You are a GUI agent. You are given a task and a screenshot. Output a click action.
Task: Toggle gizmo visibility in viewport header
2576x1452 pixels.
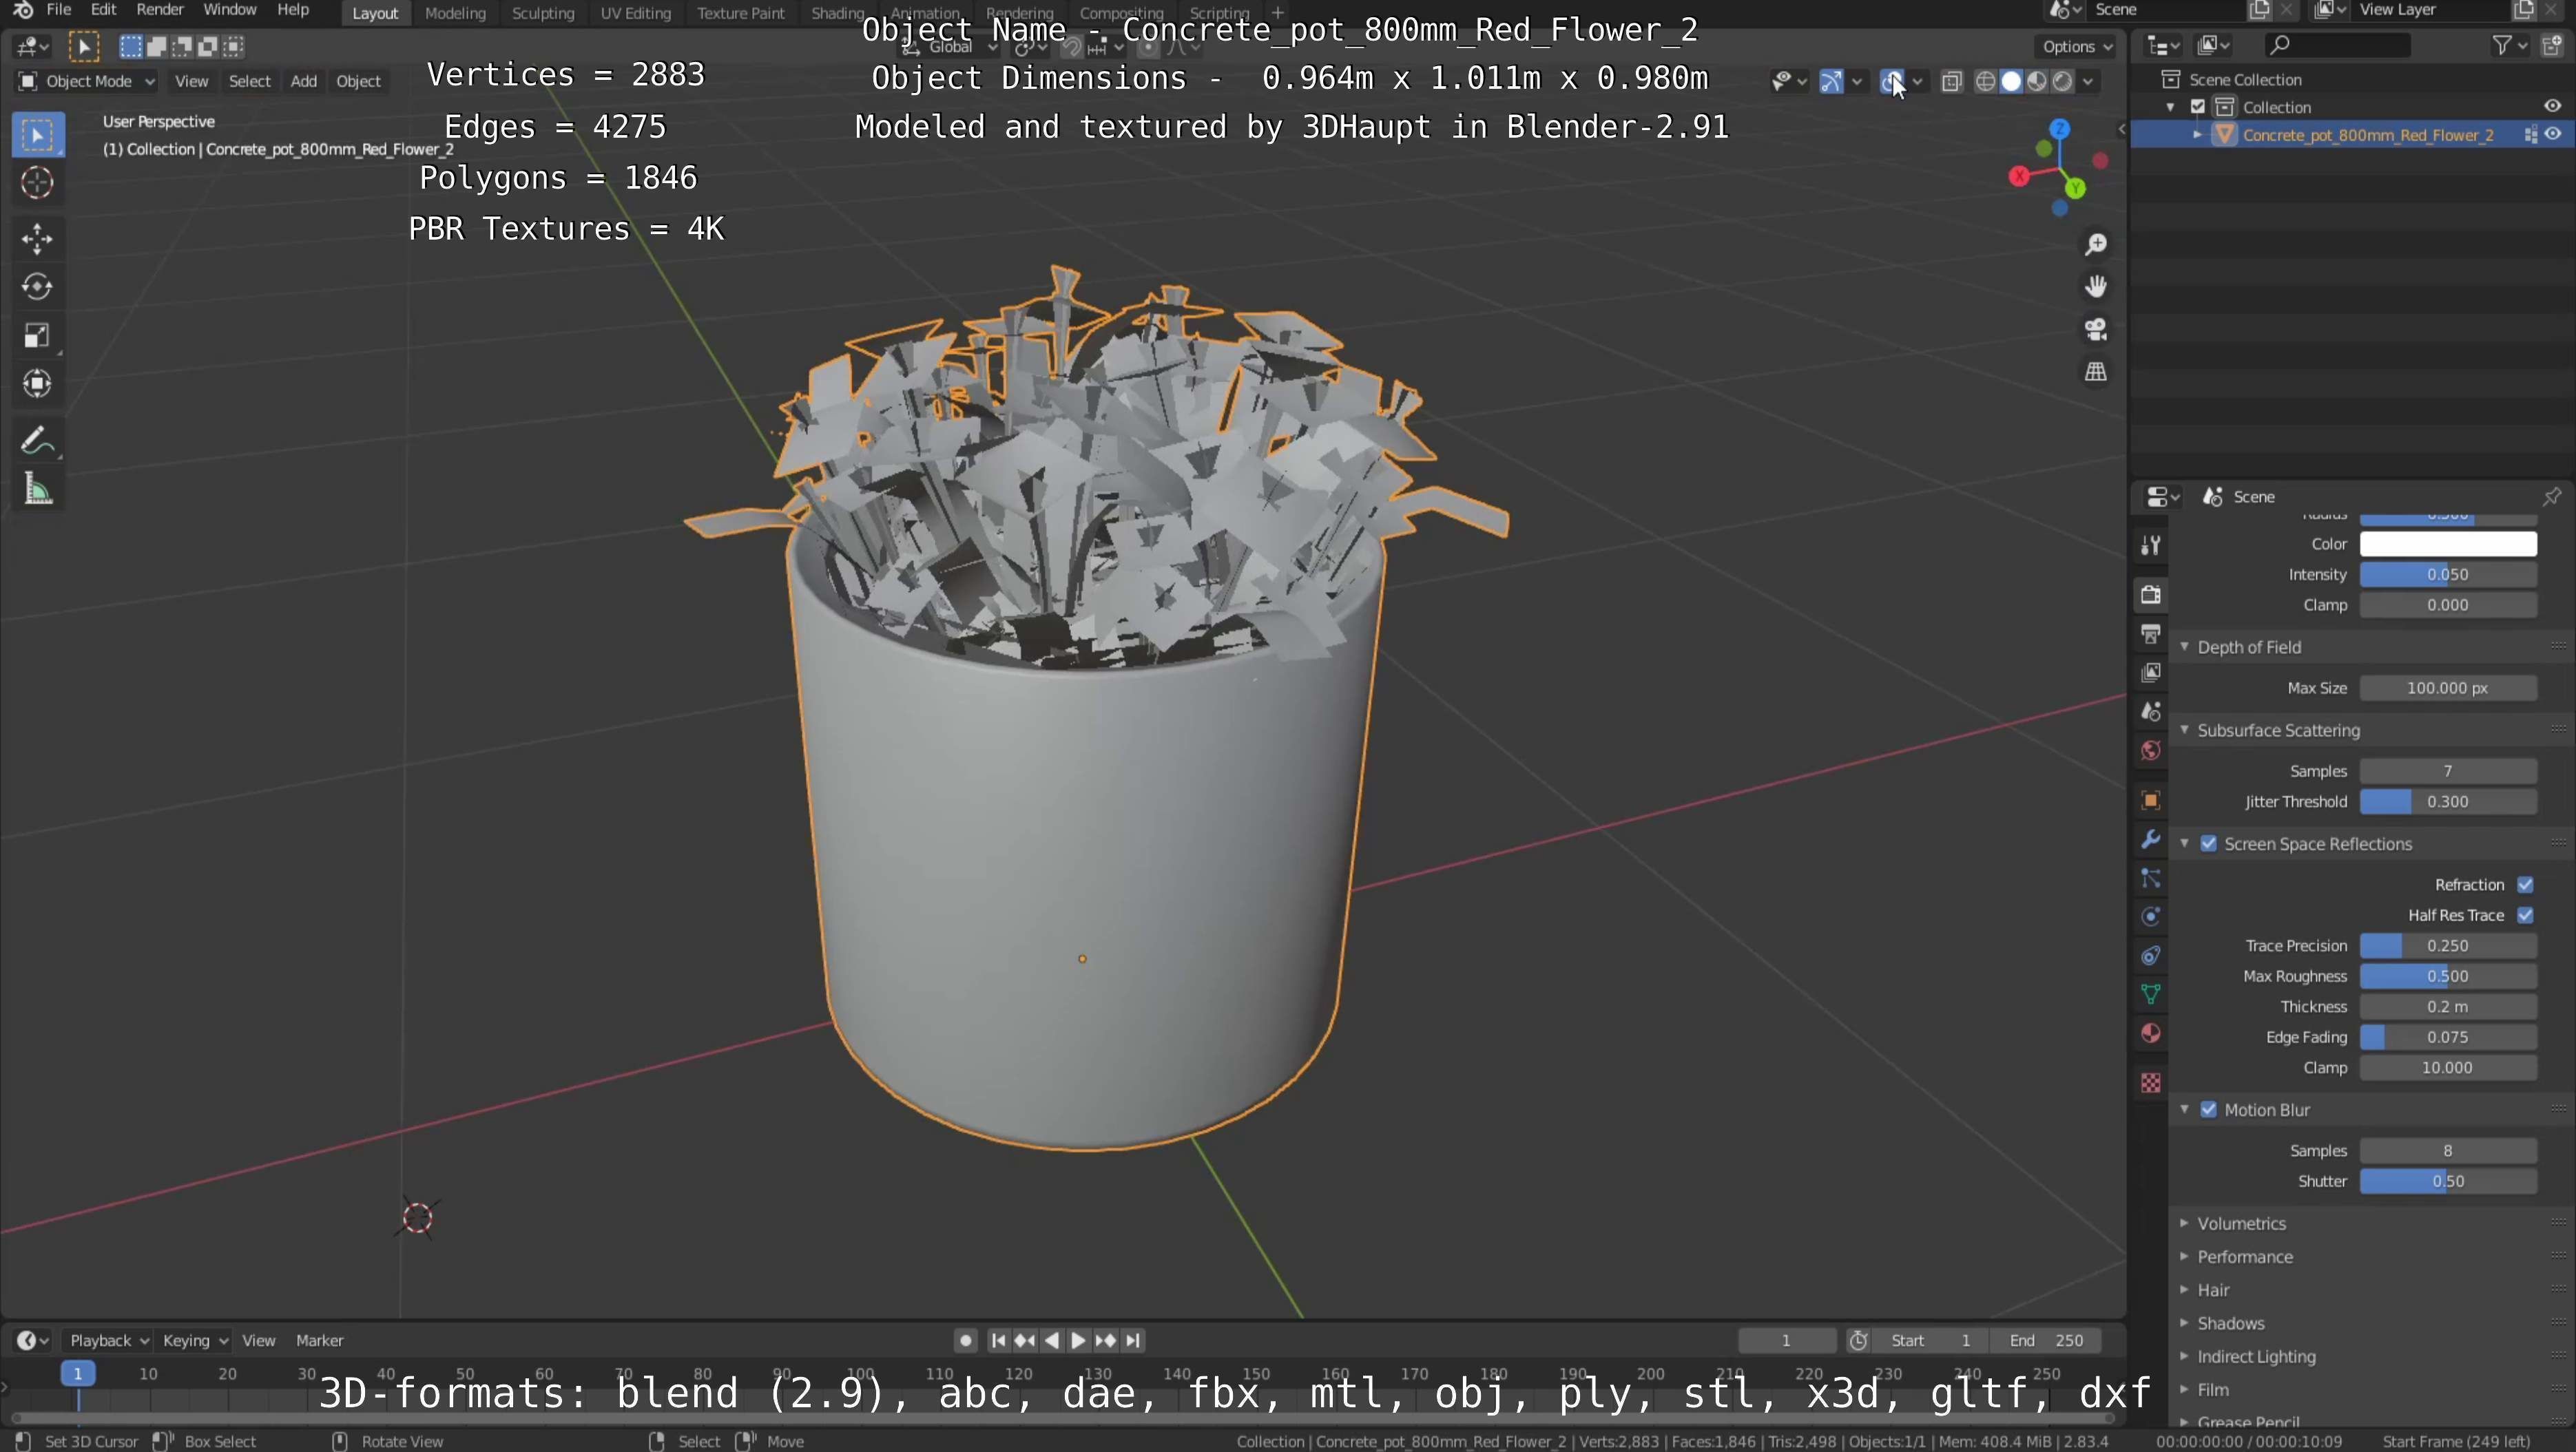coord(1831,82)
